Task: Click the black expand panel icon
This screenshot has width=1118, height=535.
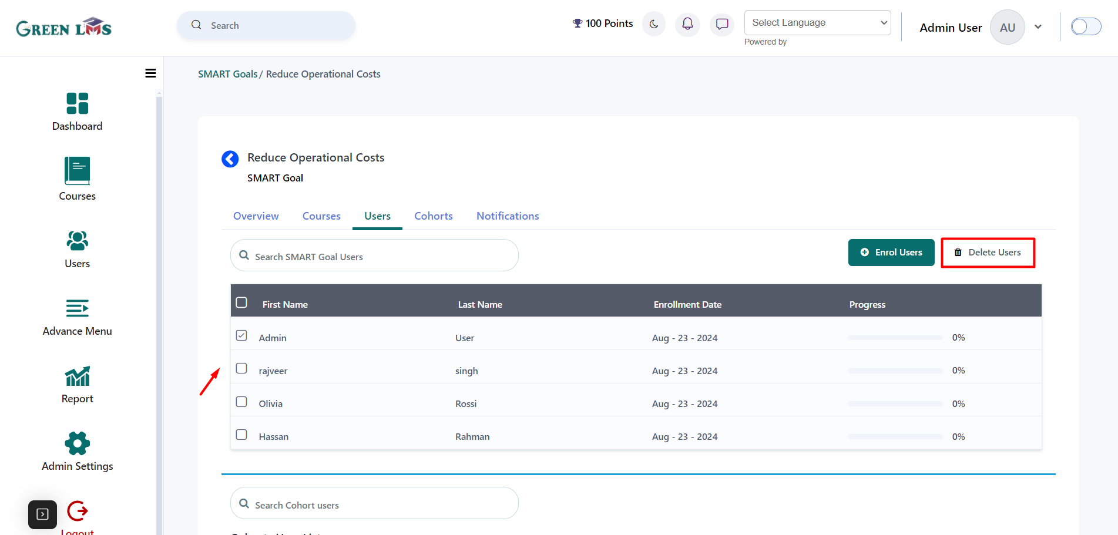Action: coord(42,514)
